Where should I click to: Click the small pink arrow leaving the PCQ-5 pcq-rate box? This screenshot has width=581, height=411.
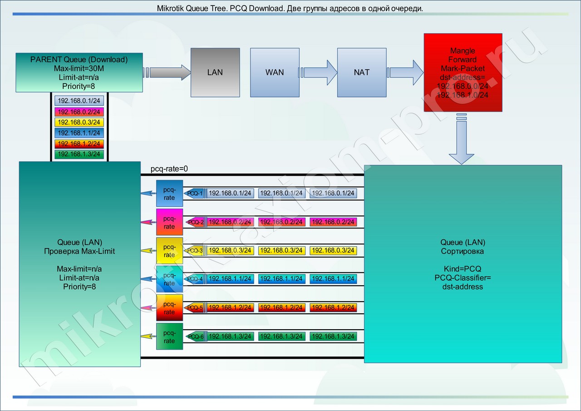(148, 308)
